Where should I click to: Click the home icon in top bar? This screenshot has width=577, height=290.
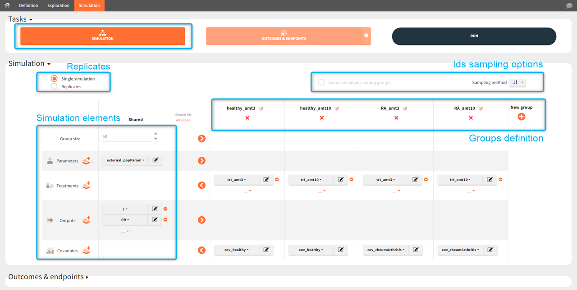click(7, 5)
